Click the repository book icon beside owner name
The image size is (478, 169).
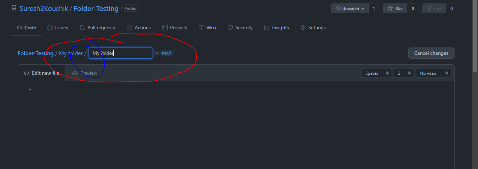click(14, 8)
